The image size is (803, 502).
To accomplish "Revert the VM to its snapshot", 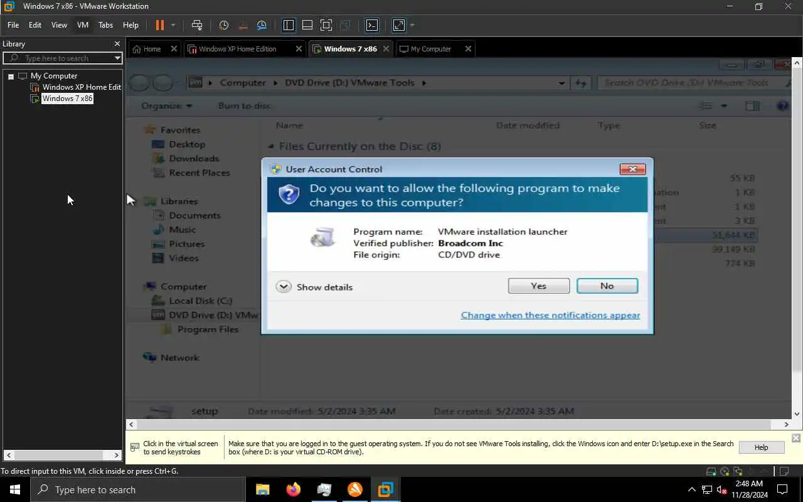I will (243, 25).
